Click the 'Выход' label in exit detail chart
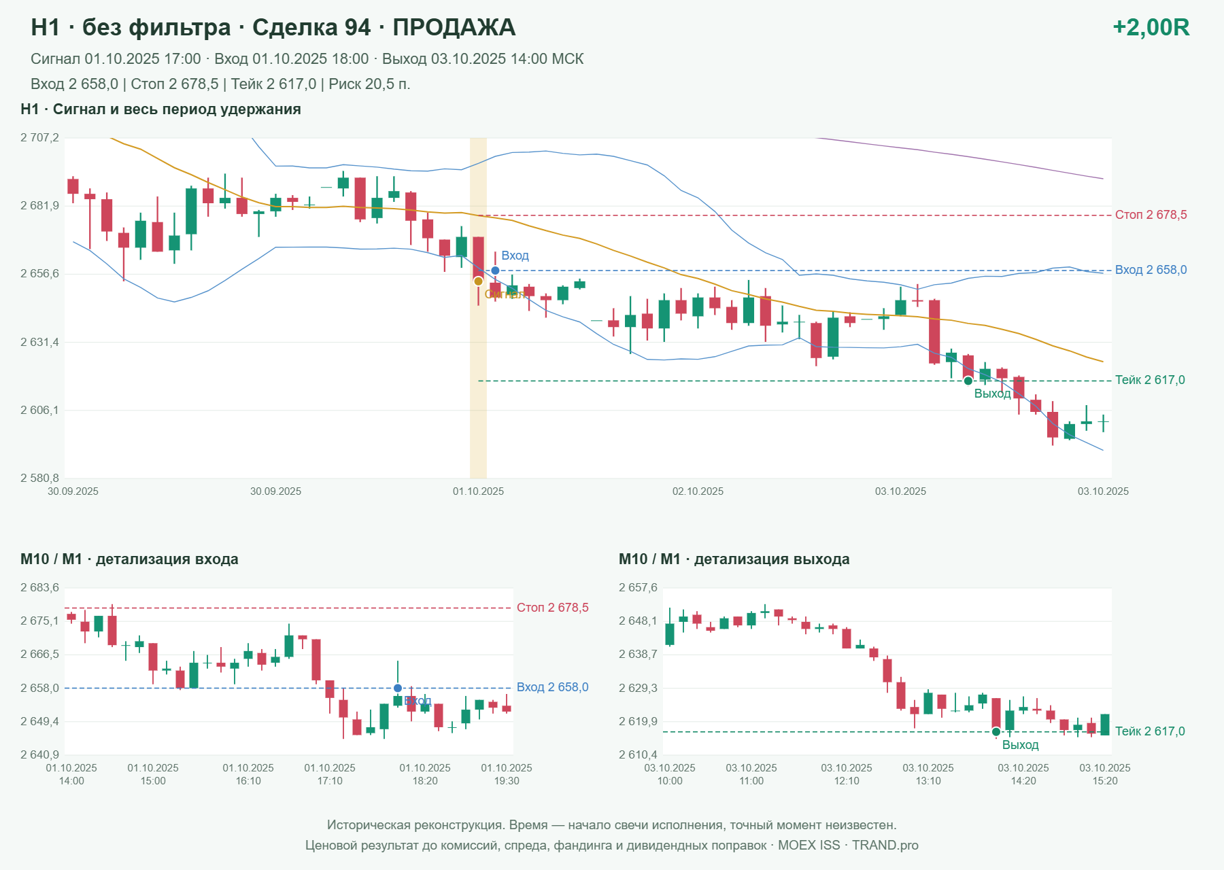 coord(1020,745)
